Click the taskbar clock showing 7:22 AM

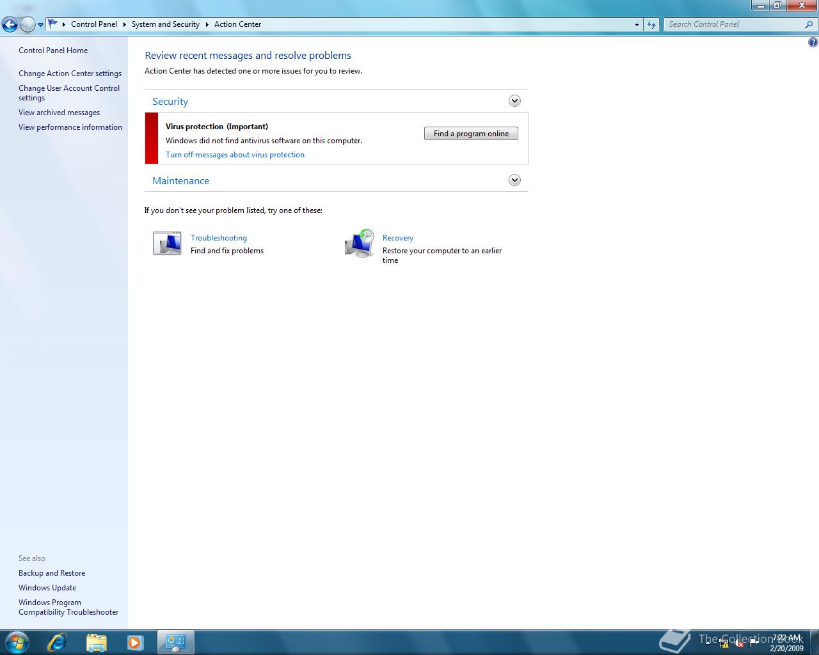[786, 643]
